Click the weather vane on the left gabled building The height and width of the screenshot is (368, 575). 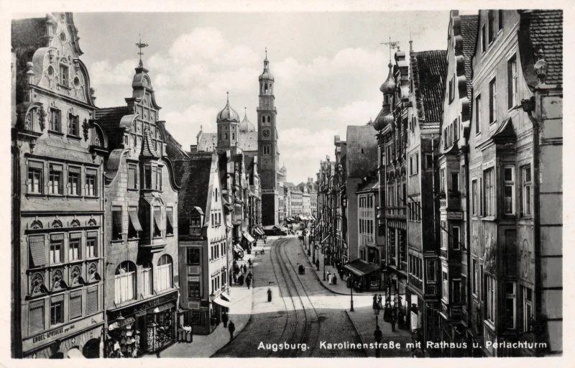[x=141, y=47]
